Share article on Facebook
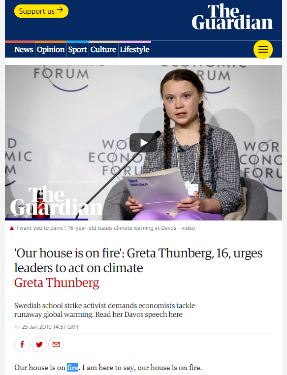 pos(22,344)
